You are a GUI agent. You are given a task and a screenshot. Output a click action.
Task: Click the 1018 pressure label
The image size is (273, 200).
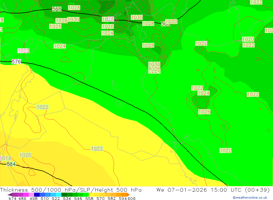click(6, 158)
